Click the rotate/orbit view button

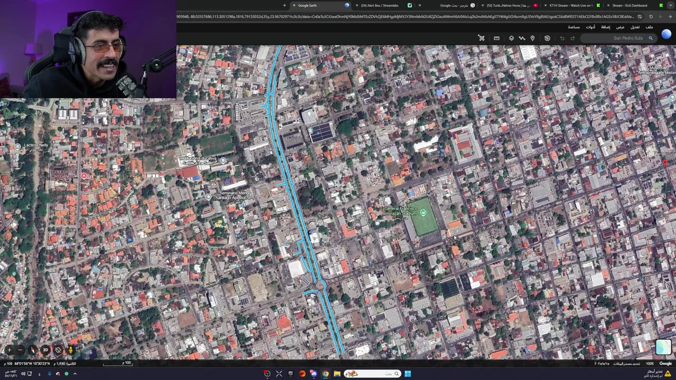coord(58,350)
